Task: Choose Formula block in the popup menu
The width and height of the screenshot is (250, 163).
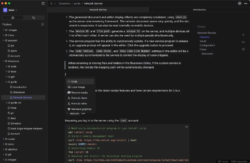Action: (x=79, y=98)
